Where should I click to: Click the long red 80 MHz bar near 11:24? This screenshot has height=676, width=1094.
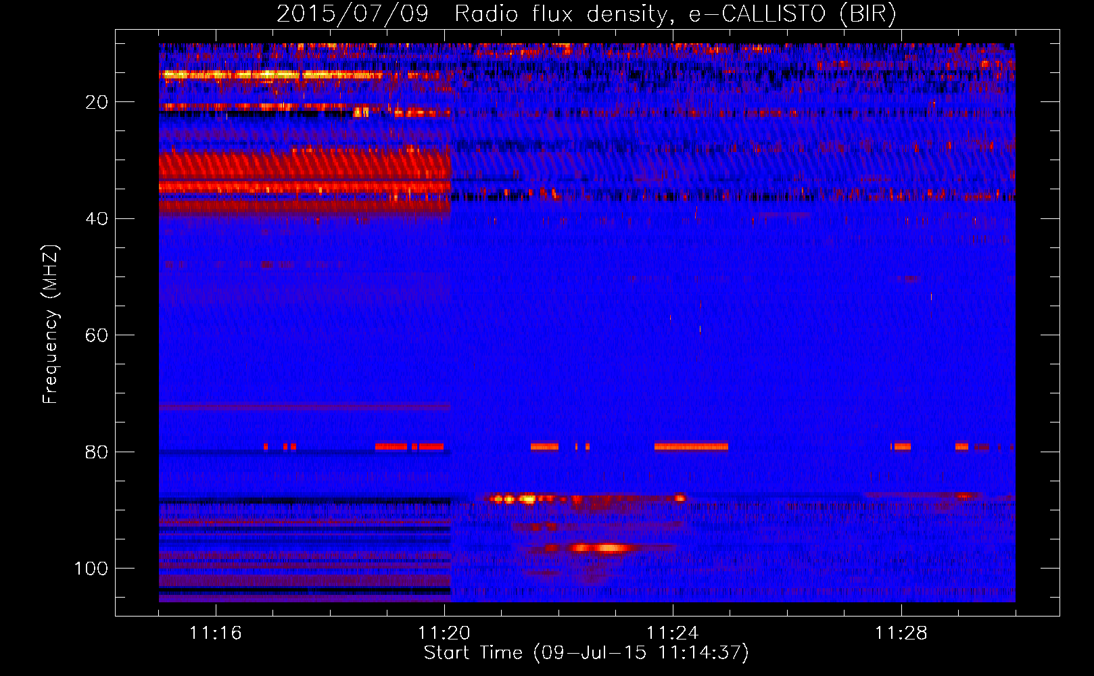691,446
